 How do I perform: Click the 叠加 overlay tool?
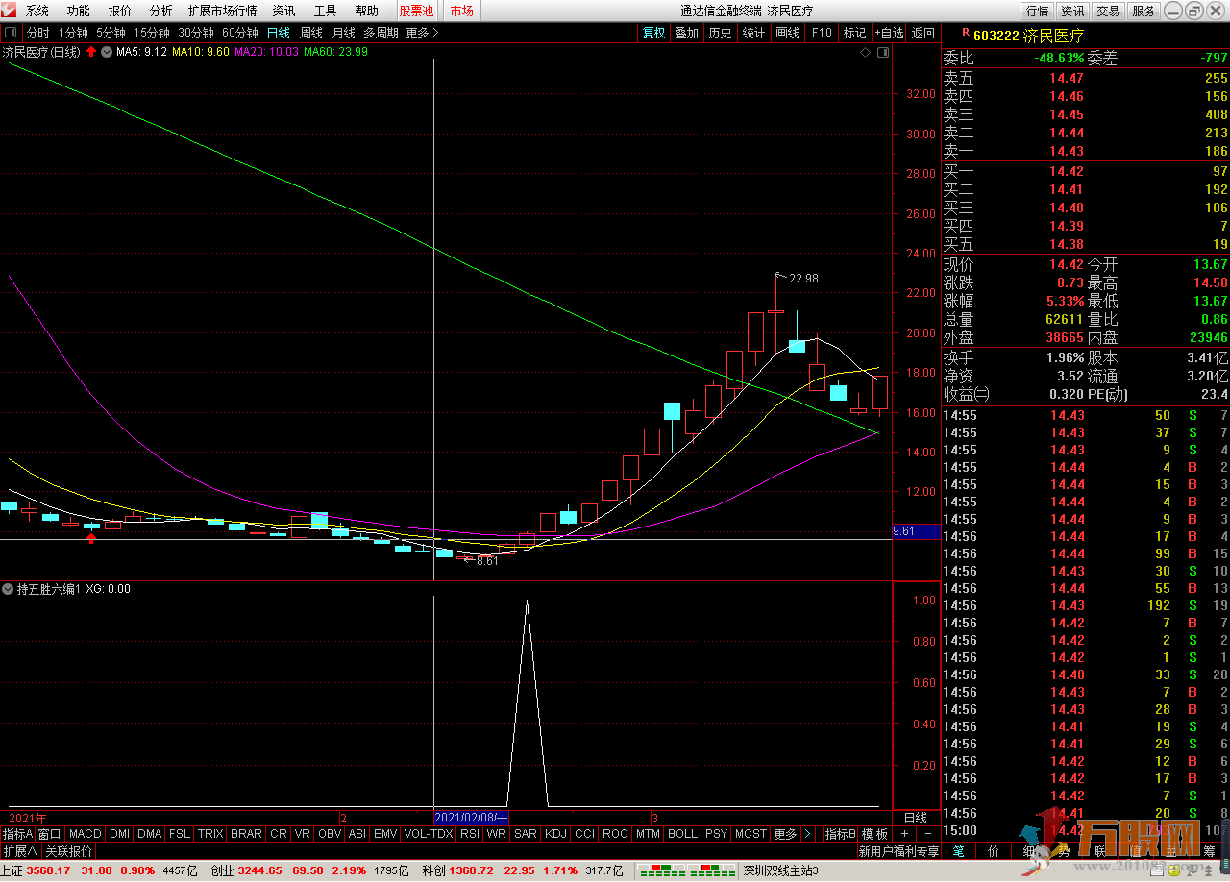click(x=686, y=33)
